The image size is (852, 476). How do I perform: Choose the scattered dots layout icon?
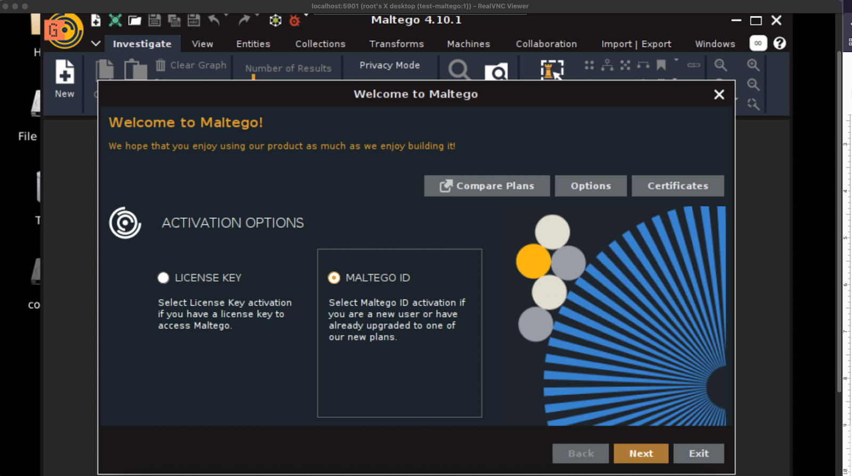pyautogui.click(x=625, y=65)
